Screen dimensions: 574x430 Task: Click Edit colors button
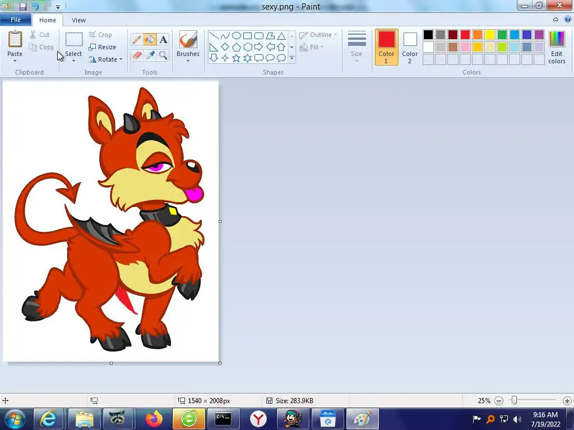point(557,47)
